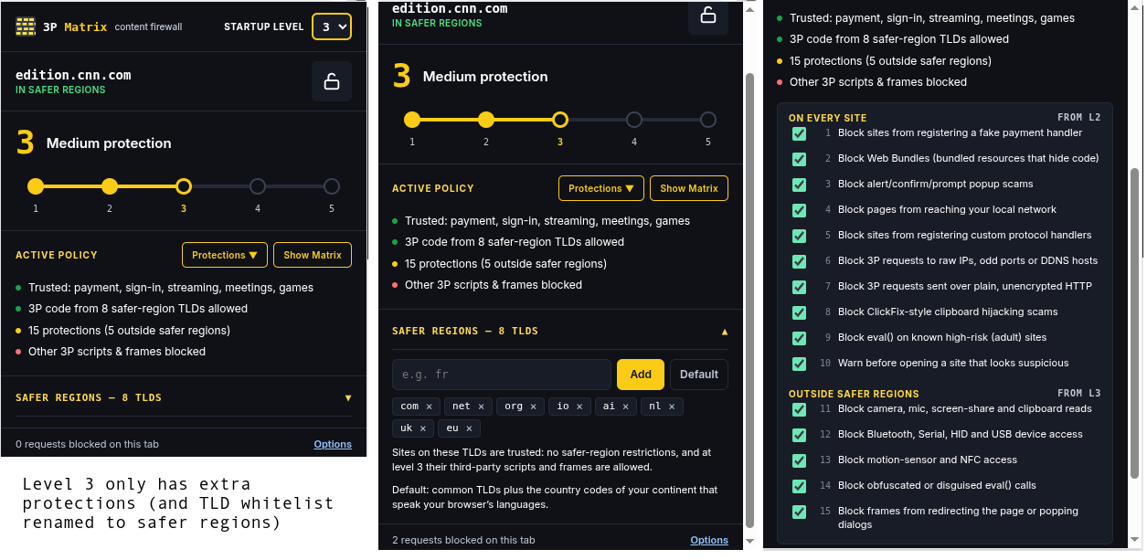Toggle 'Block Web Bundles' protection checkbox
Screen dimensions: 1147x560
pyautogui.click(x=799, y=159)
